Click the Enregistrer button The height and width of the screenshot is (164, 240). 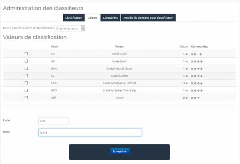click(x=120, y=151)
